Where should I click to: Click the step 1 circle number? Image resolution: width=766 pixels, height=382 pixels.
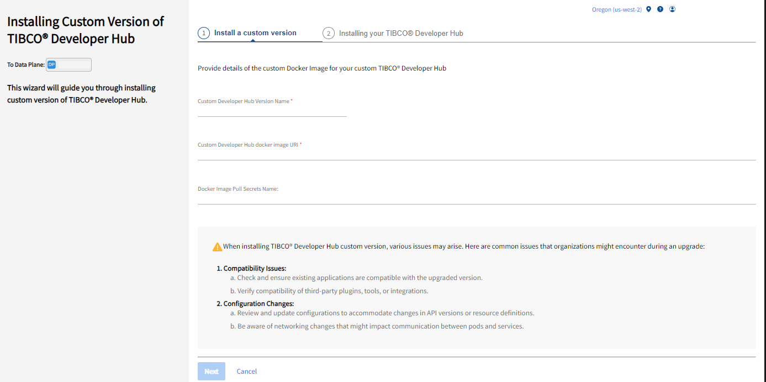(204, 34)
